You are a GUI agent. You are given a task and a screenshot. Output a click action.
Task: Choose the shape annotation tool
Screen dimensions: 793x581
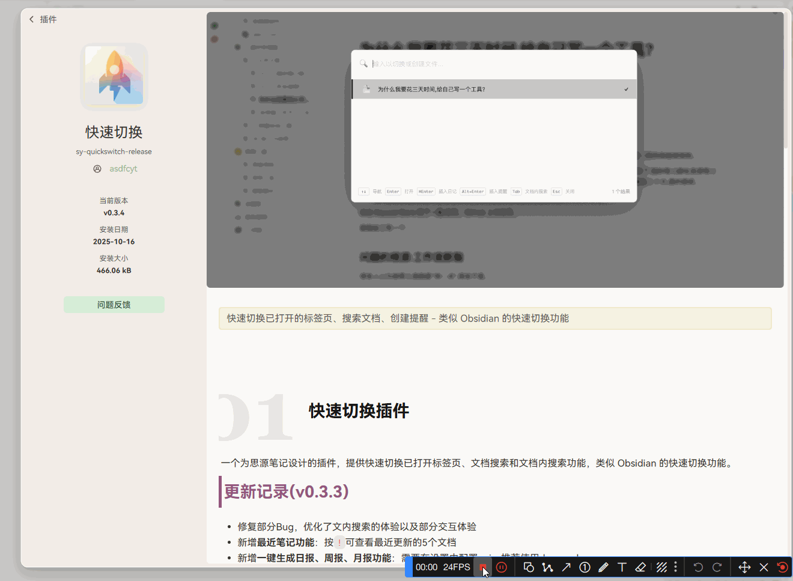(529, 567)
